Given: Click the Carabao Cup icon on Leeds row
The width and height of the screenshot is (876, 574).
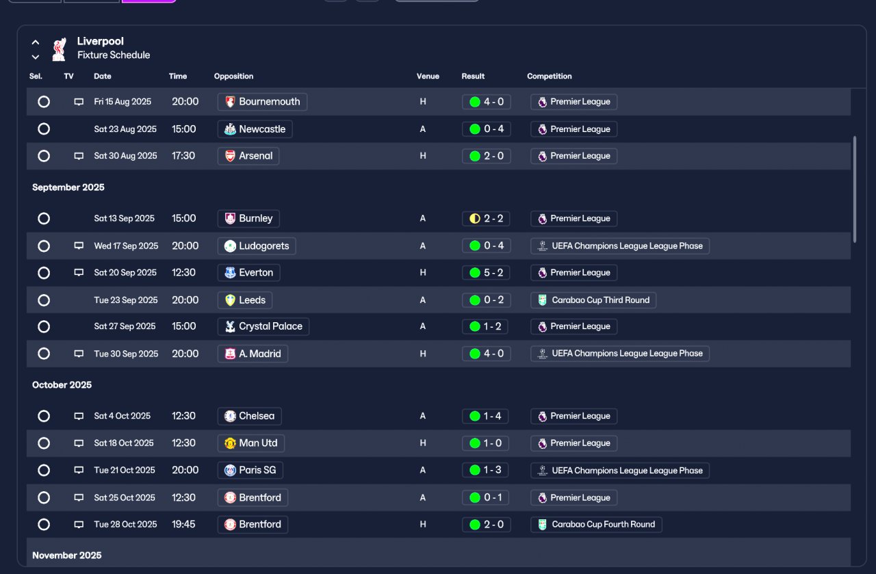Looking at the screenshot, I should coord(542,300).
